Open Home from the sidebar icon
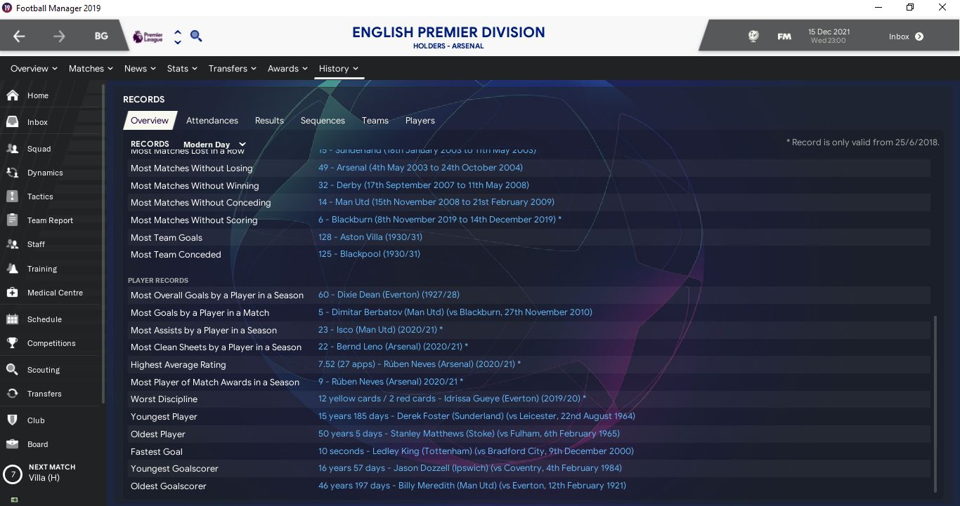The image size is (960, 506). coord(12,95)
